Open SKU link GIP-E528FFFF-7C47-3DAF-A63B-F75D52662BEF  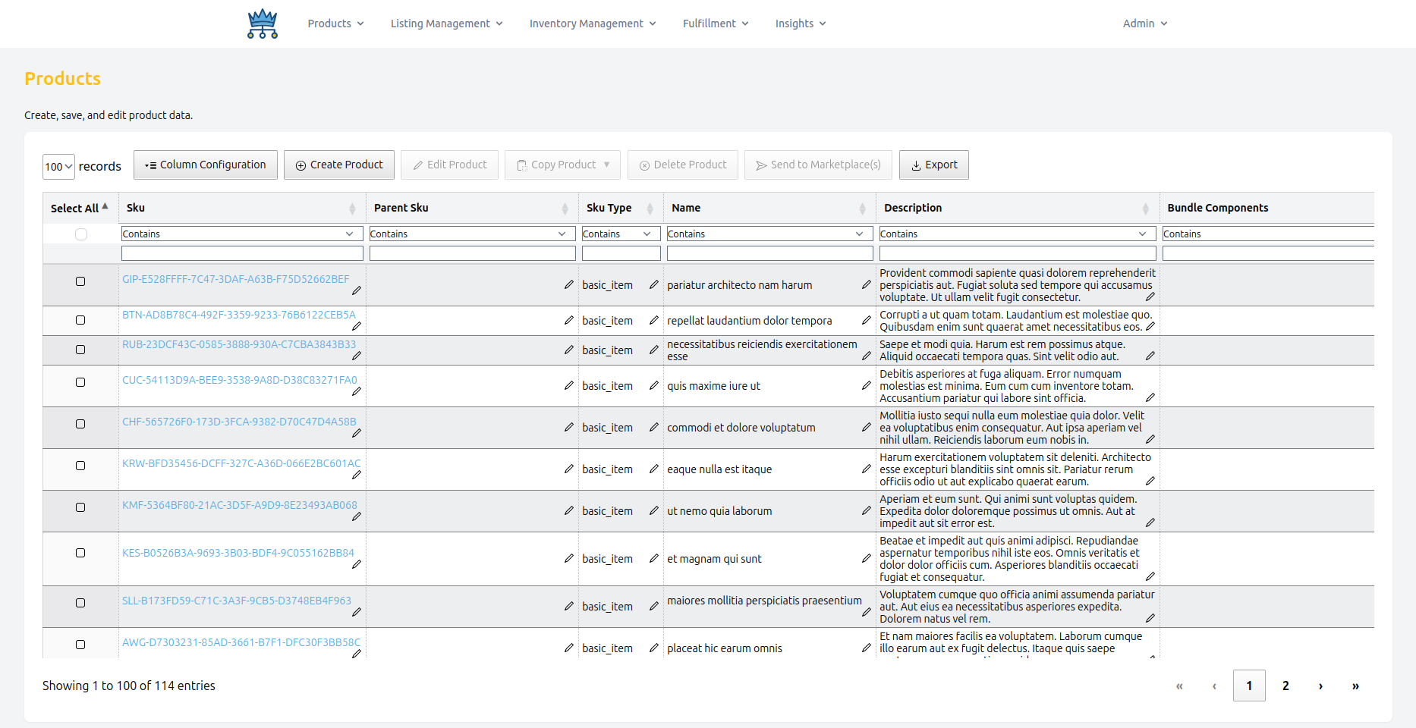click(x=236, y=279)
